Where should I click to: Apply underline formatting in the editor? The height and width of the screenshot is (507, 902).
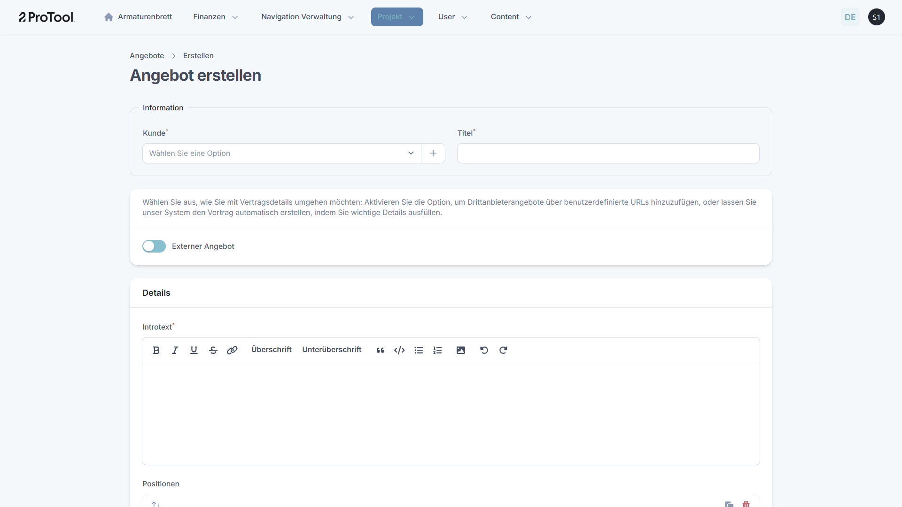coord(194,350)
